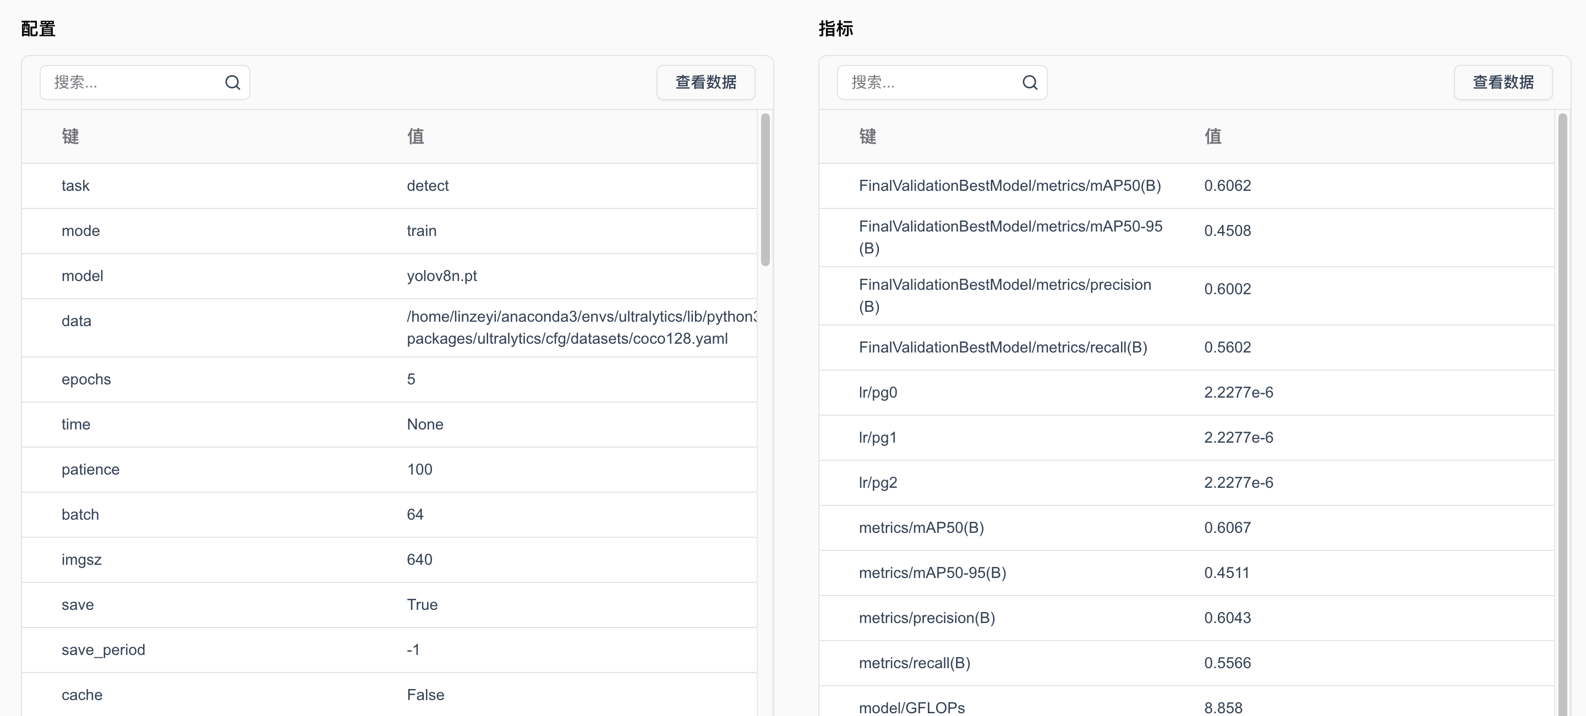Image resolution: width=1586 pixels, height=716 pixels.
Task: Select the model/GFLOPs key cell
Action: [x=911, y=707]
